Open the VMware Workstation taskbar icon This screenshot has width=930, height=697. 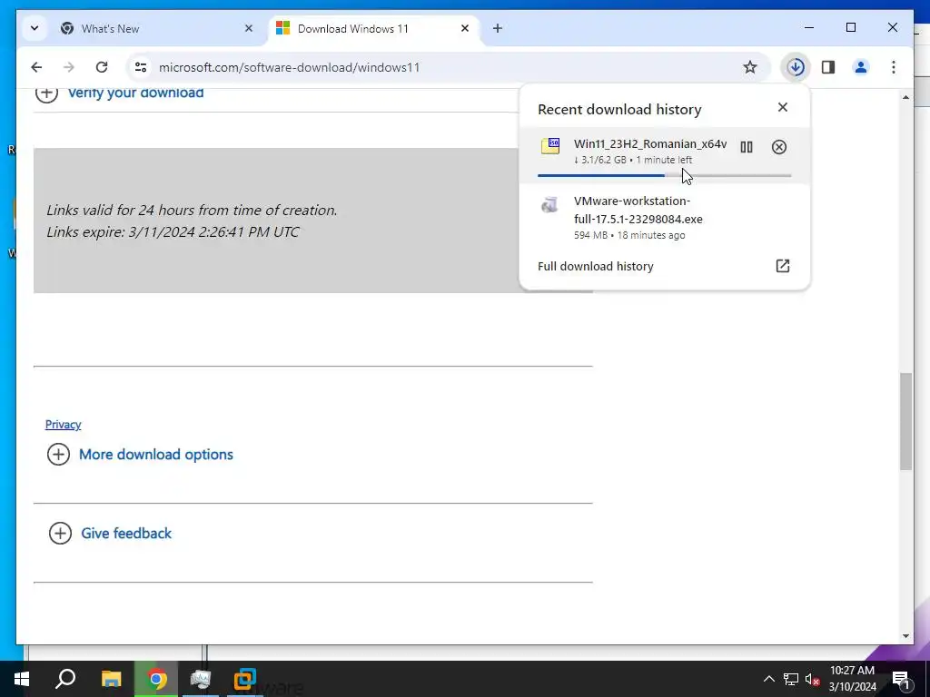(x=244, y=679)
